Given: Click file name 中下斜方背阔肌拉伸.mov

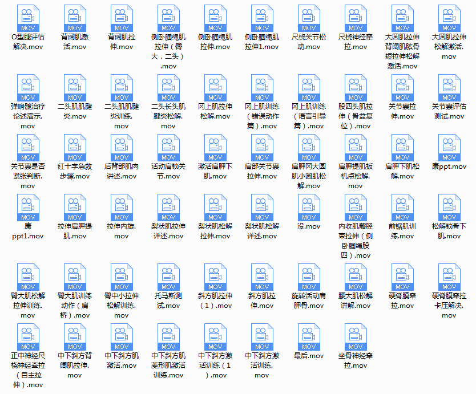Looking at the screenshot, I should click(75, 365).
